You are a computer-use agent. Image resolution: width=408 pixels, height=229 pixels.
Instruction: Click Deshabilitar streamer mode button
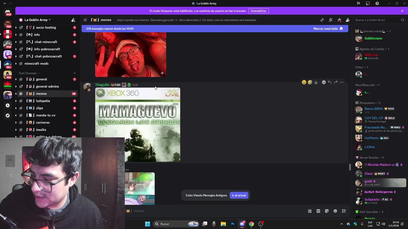[x=259, y=11]
